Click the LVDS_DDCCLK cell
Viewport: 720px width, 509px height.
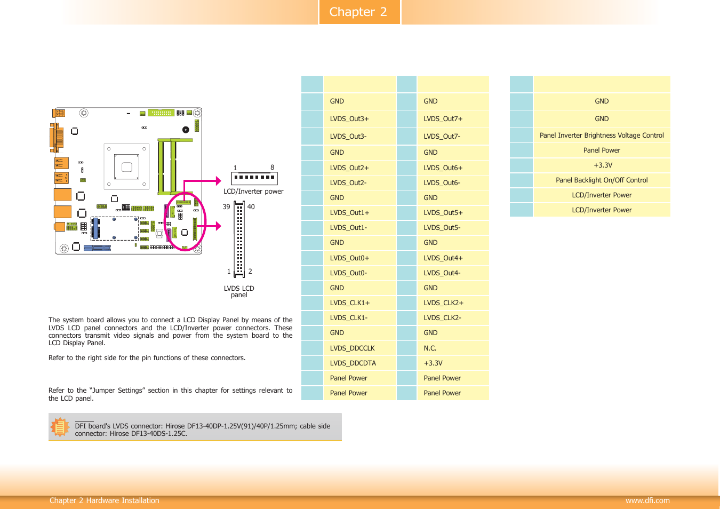coord(359,348)
